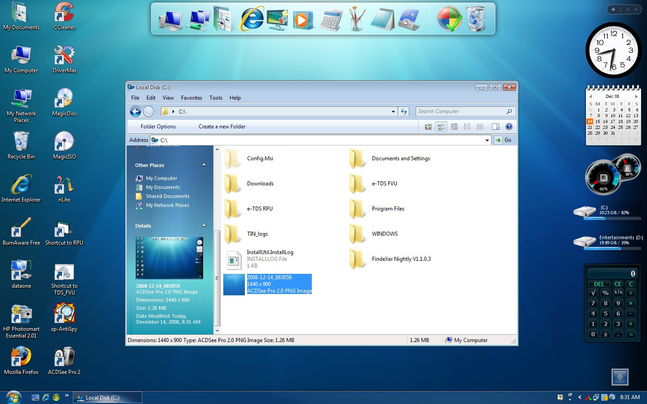Viewport: 647px width, 404px height.
Task: Open the Help menu
Action: (235, 98)
